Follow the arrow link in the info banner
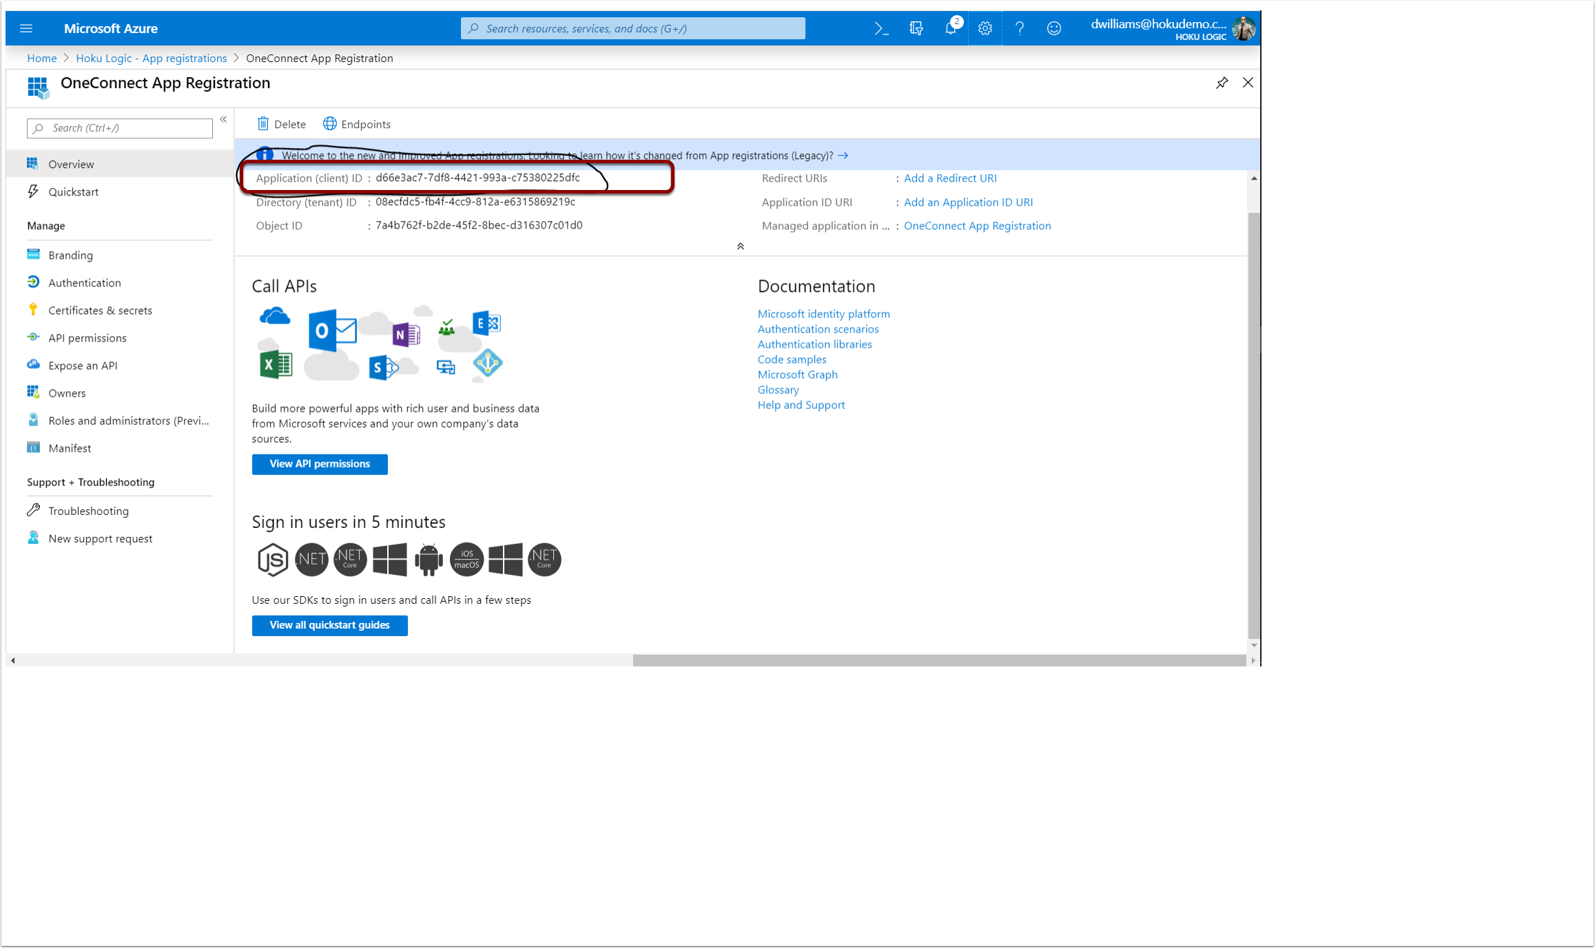The width and height of the screenshot is (1595, 948). (x=843, y=156)
